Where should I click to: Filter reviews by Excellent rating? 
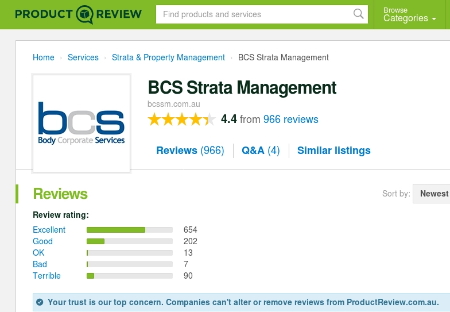tap(49, 230)
